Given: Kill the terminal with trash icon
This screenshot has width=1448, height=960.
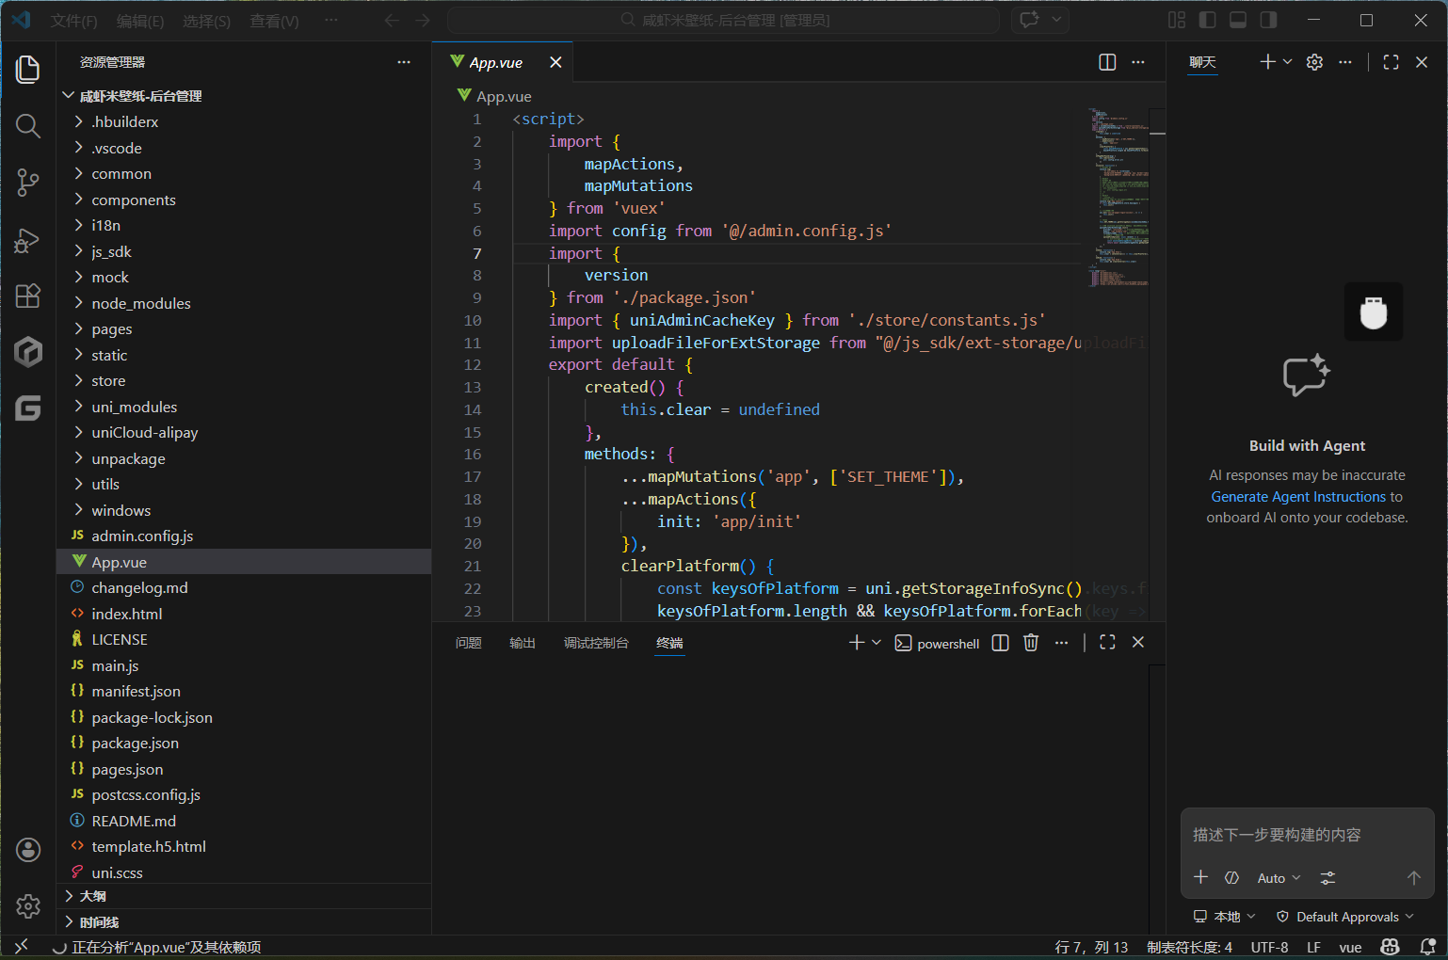Looking at the screenshot, I should 1031,643.
